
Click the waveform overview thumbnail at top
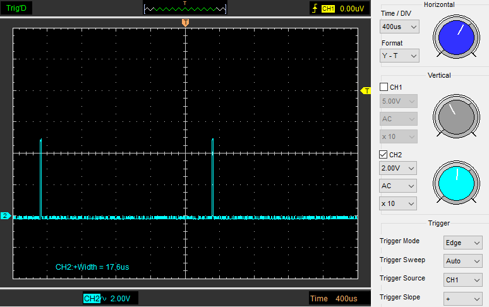(184, 8)
